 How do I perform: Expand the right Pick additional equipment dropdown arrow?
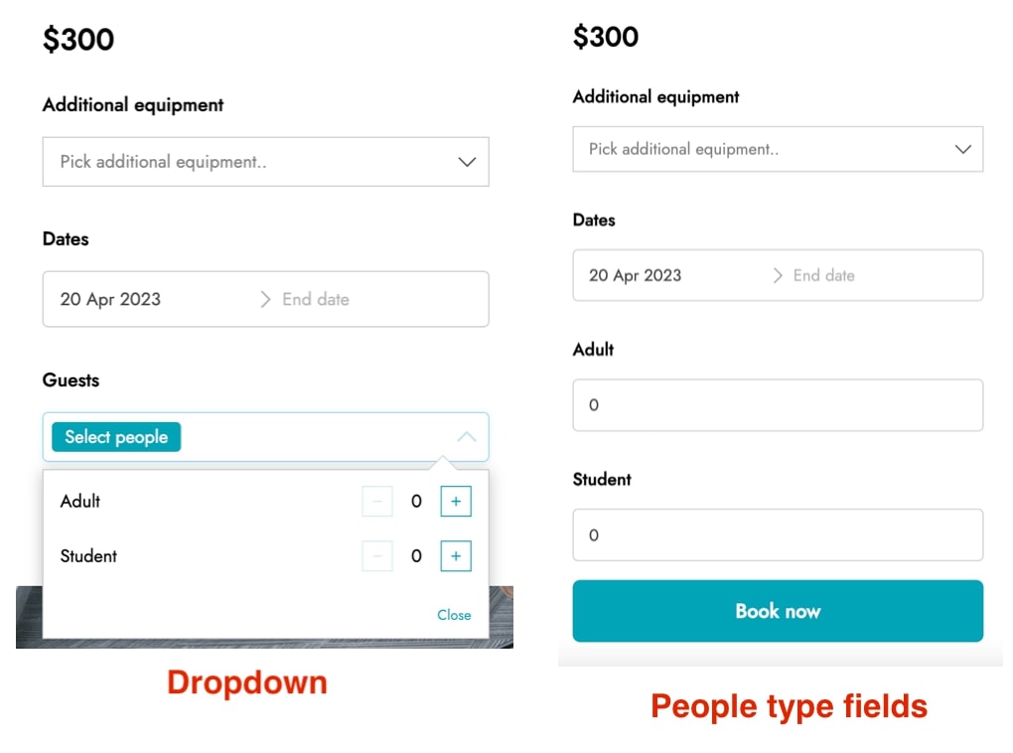962,149
